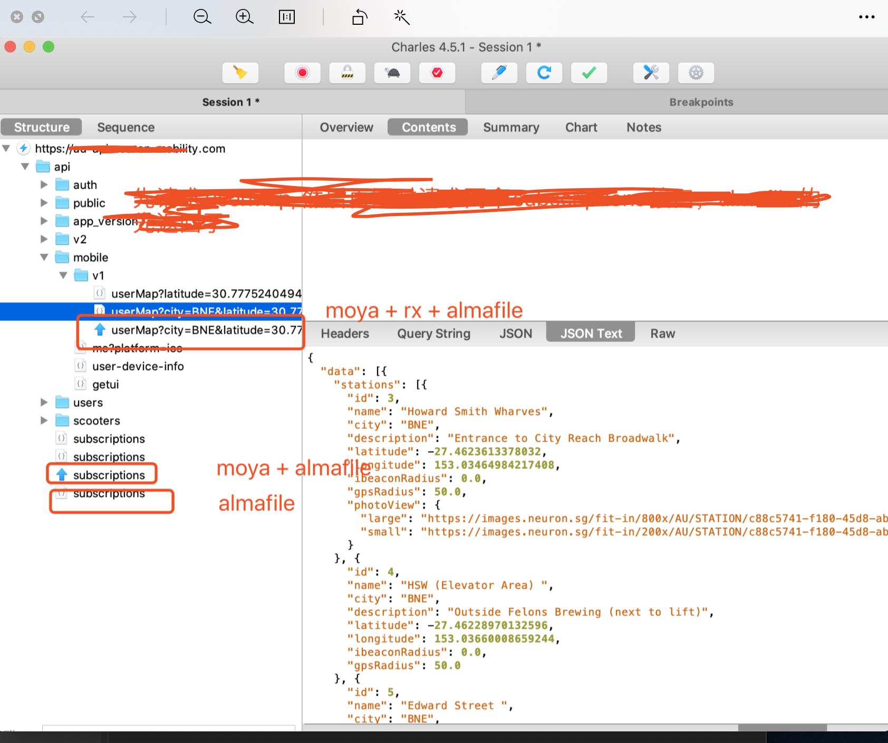Open proxy settings via the gear icon

pyautogui.click(x=696, y=73)
